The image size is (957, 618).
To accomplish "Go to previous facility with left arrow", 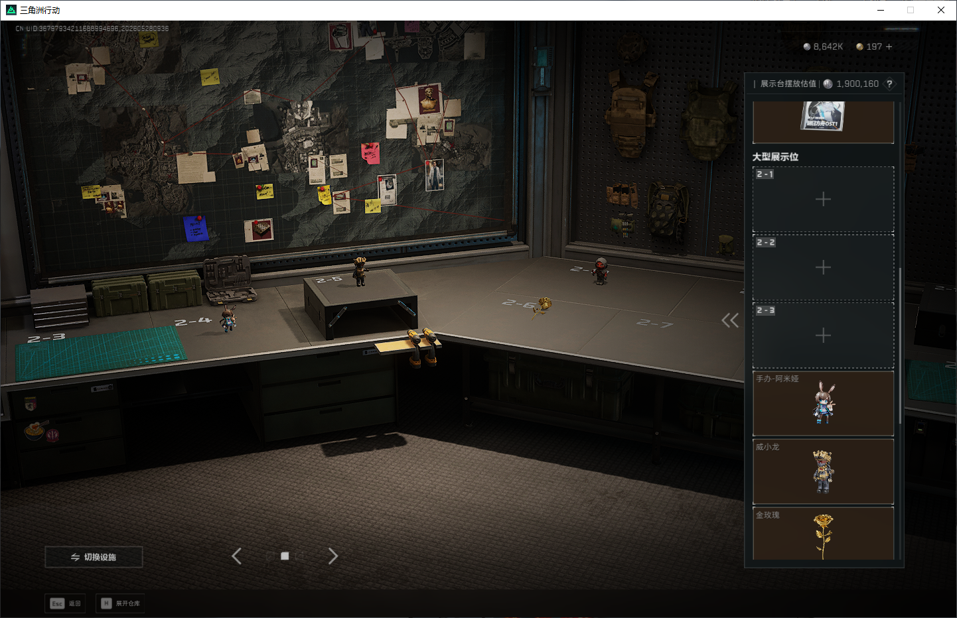I will [236, 556].
